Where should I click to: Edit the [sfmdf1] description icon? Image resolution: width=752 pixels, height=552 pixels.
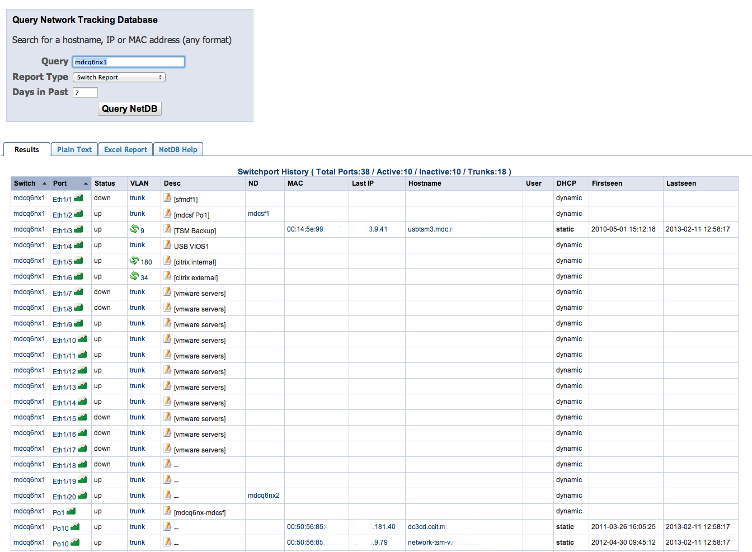[167, 197]
